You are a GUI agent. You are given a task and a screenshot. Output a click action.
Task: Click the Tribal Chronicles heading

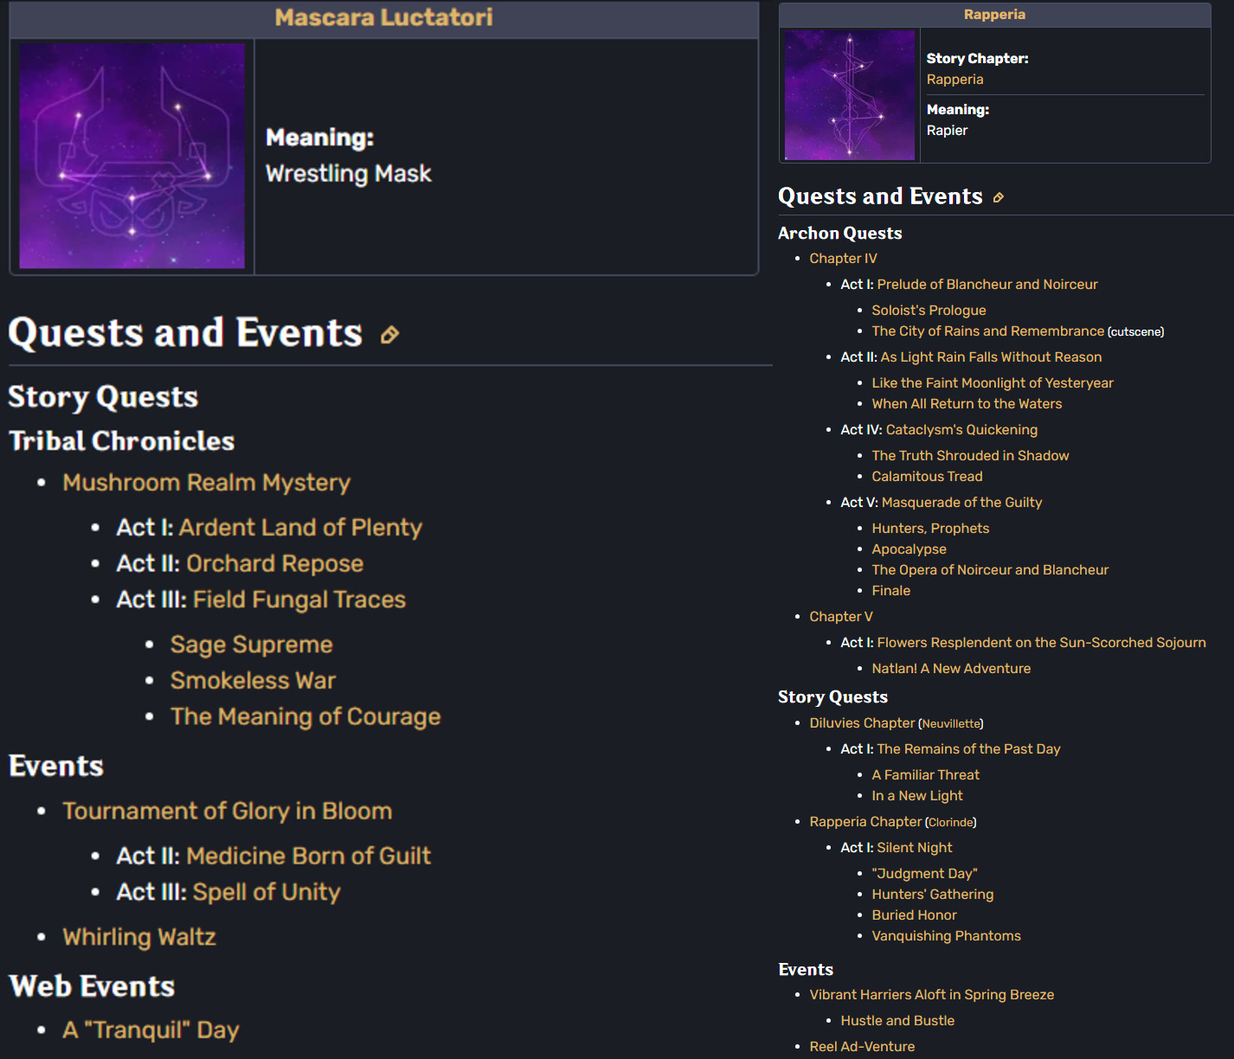coord(122,441)
